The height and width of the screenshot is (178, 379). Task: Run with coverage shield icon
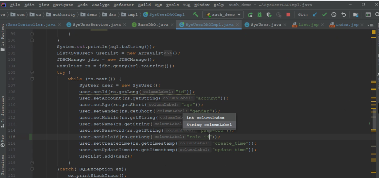tap(269, 15)
